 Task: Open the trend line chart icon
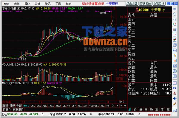175,34
